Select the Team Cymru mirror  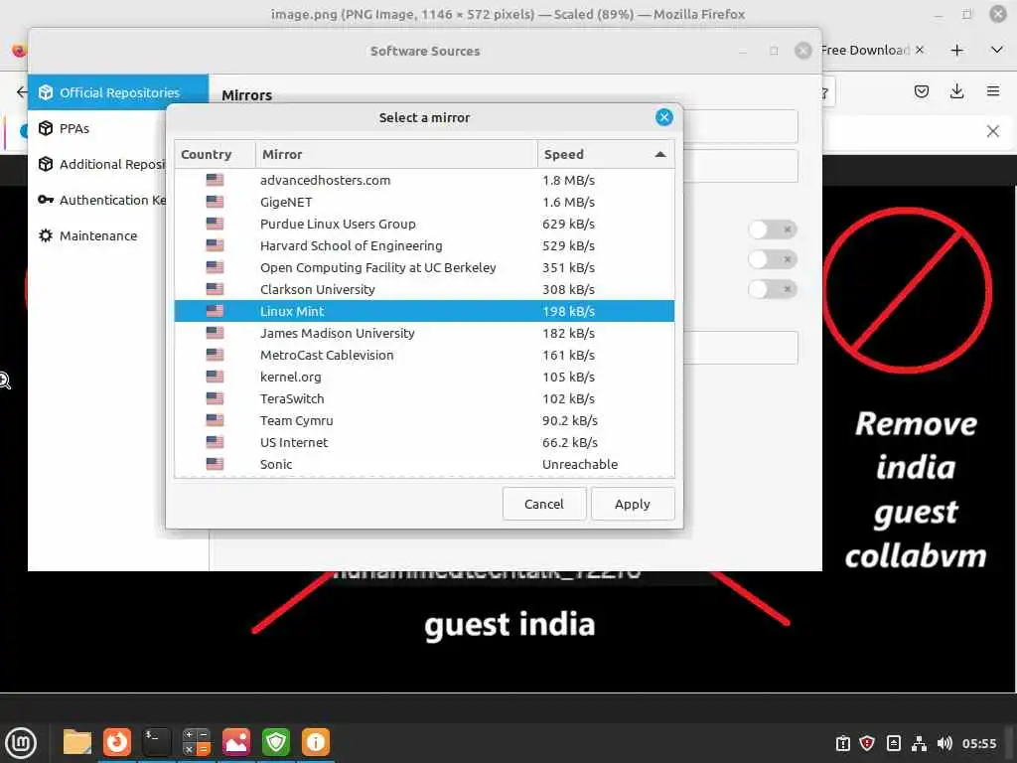pyautogui.click(x=424, y=420)
